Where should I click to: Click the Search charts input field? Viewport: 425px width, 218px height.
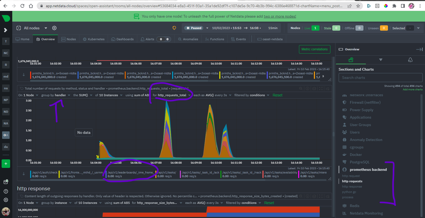point(381,78)
